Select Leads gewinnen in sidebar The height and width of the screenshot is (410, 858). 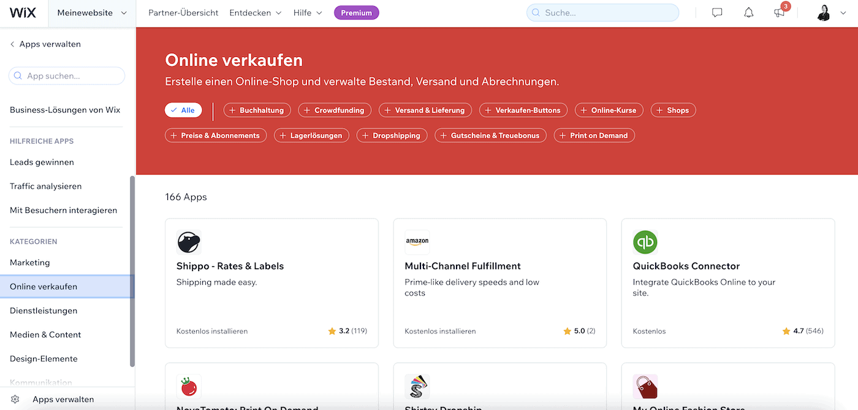click(x=42, y=162)
